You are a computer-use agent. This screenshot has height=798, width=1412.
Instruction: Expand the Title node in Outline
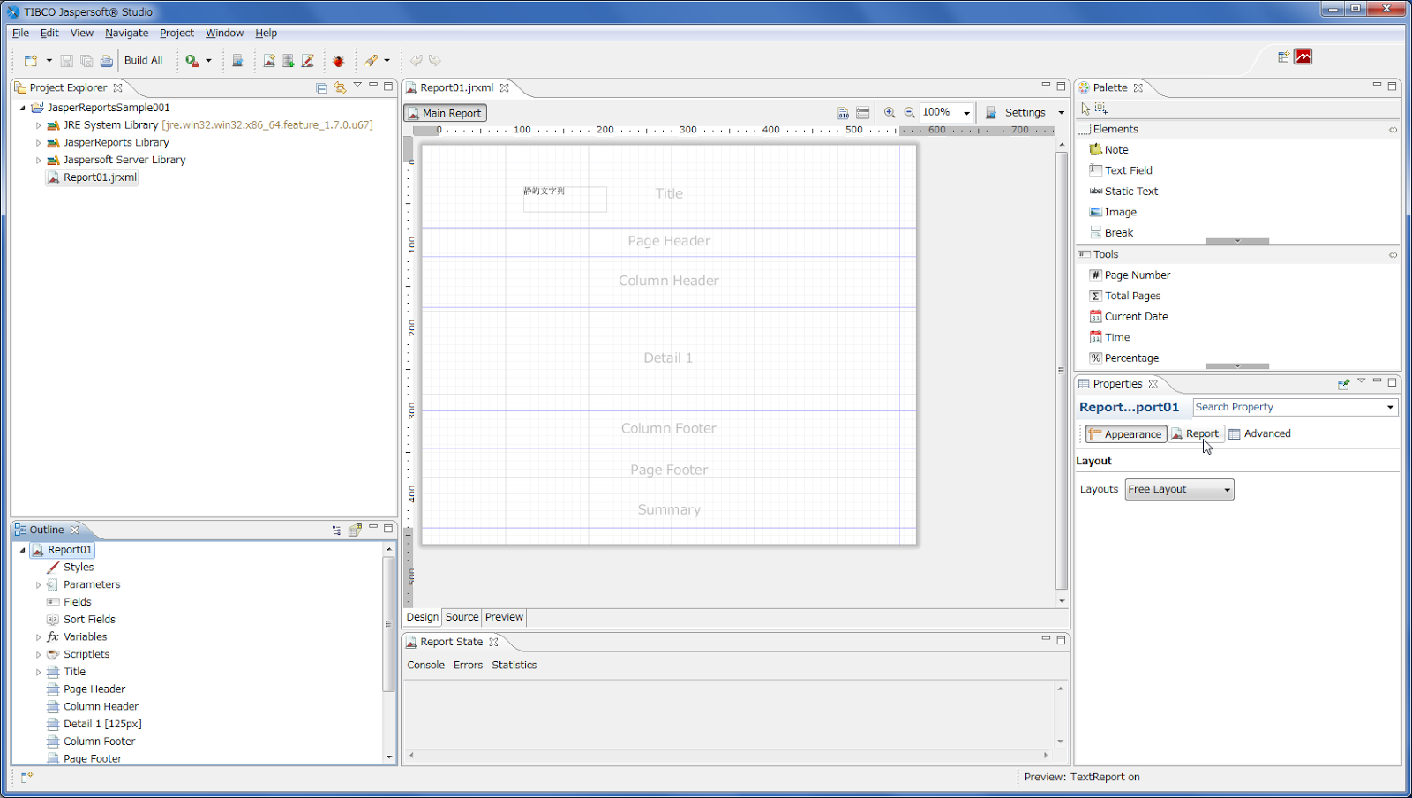pyautogui.click(x=38, y=673)
